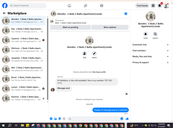The image size is (173, 128).
Task: Open Windows taskbar search
Action: [x=10, y=125]
